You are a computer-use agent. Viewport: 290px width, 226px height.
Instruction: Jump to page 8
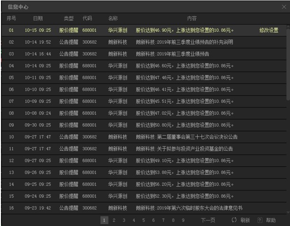pyautogui.click(x=173, y=220)
